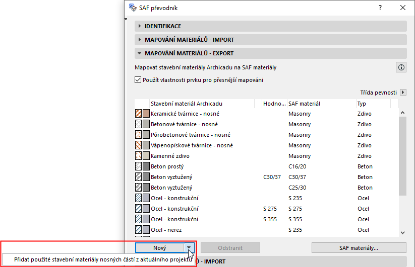Click Beton type of Beton prostý row
The image size is (415, 267).
pos(365,166)
